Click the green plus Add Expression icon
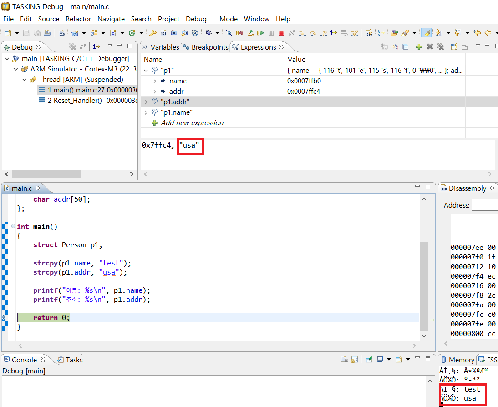This screenshot has height=407, width=498. pyautogui.click(x=419, y=47)
